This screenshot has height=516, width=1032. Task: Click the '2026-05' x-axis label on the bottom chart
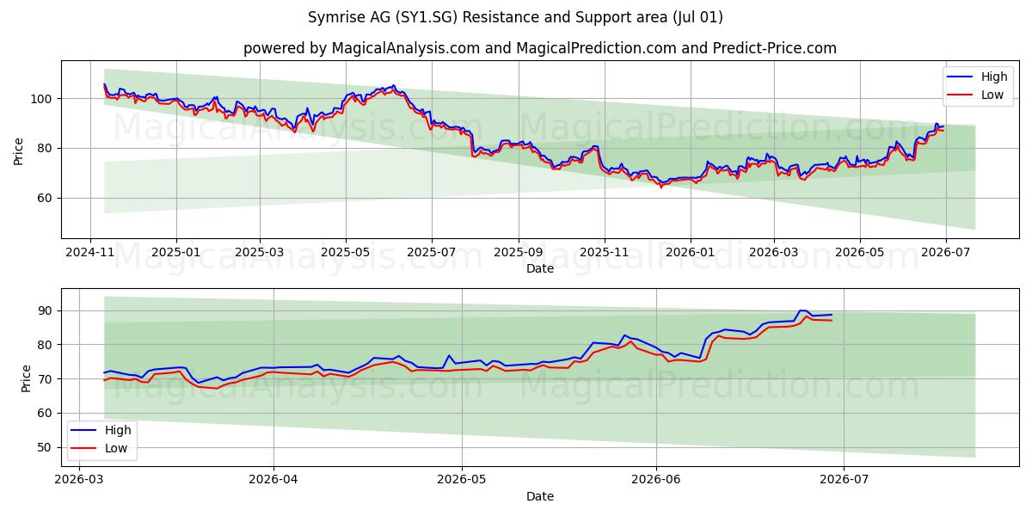[x=462, y=482]
